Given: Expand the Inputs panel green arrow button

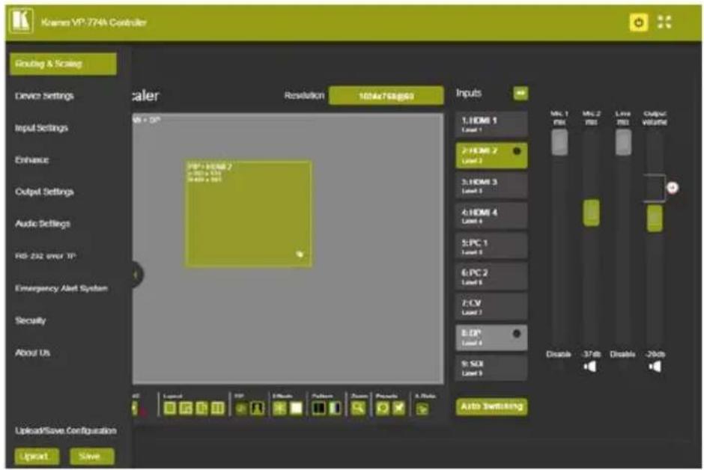Looking at the screenshot, I should click(x=521, y=94).
